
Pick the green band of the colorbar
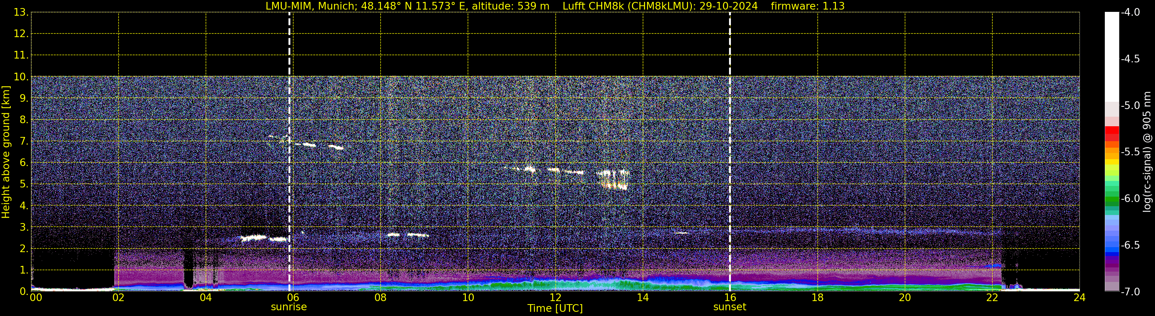click(1111, 199)
